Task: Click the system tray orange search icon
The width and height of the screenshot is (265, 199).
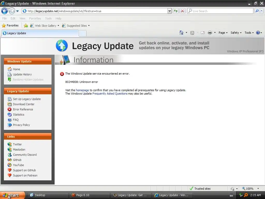Action: click(246, 195)
